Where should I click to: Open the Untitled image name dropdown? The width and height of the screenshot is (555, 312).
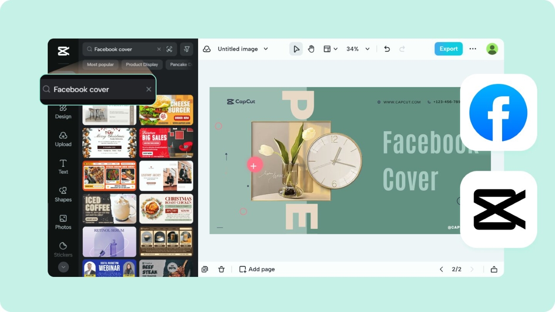pyautogui.click(x=266, y=49)
